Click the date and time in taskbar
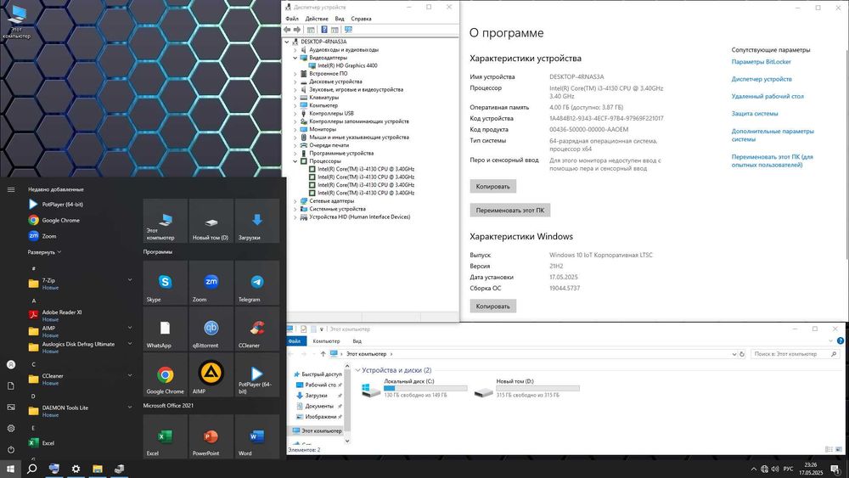The width and height of the screenshot is (849, 478). point(811,469)
